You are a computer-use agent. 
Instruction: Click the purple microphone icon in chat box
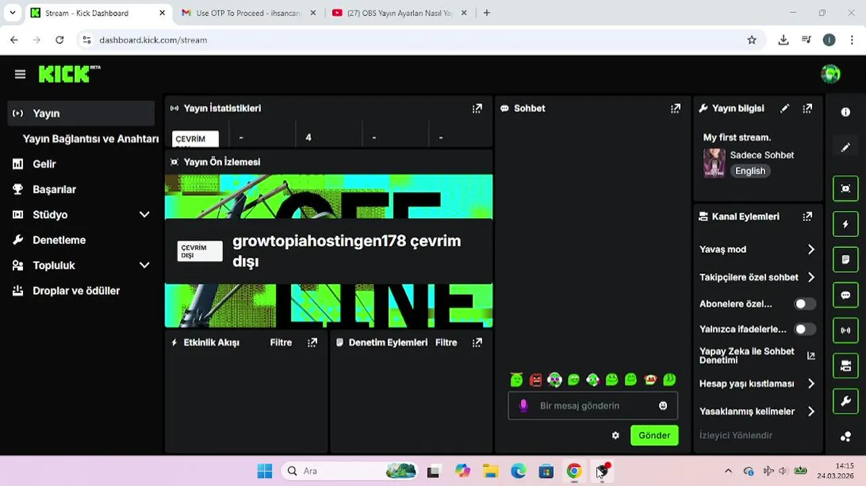[x=523, y=406]
